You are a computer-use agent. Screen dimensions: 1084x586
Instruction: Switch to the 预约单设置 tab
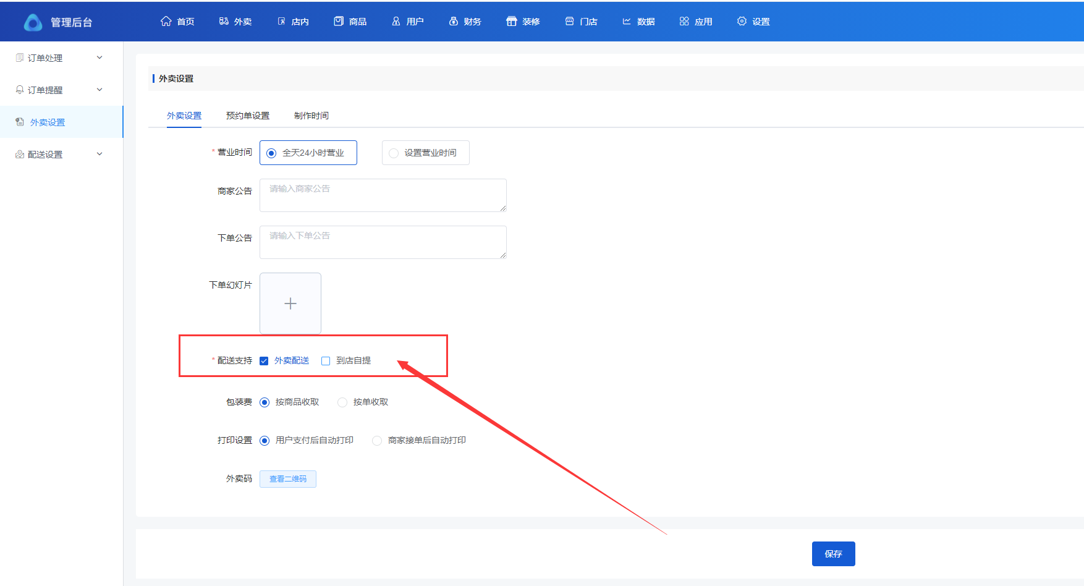click(247, 116)
